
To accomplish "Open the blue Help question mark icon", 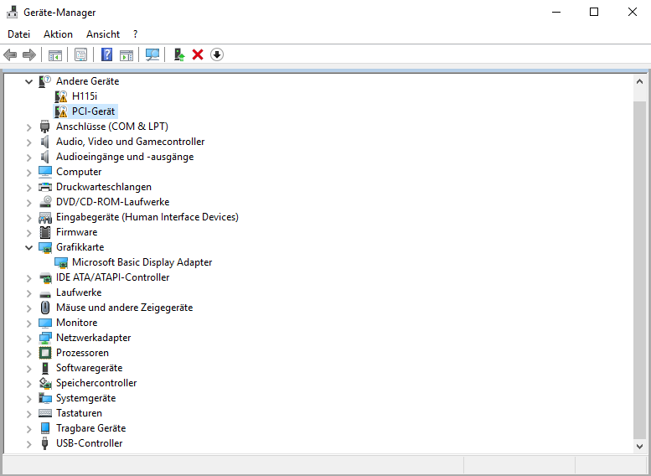I will (x=106, y=54).
